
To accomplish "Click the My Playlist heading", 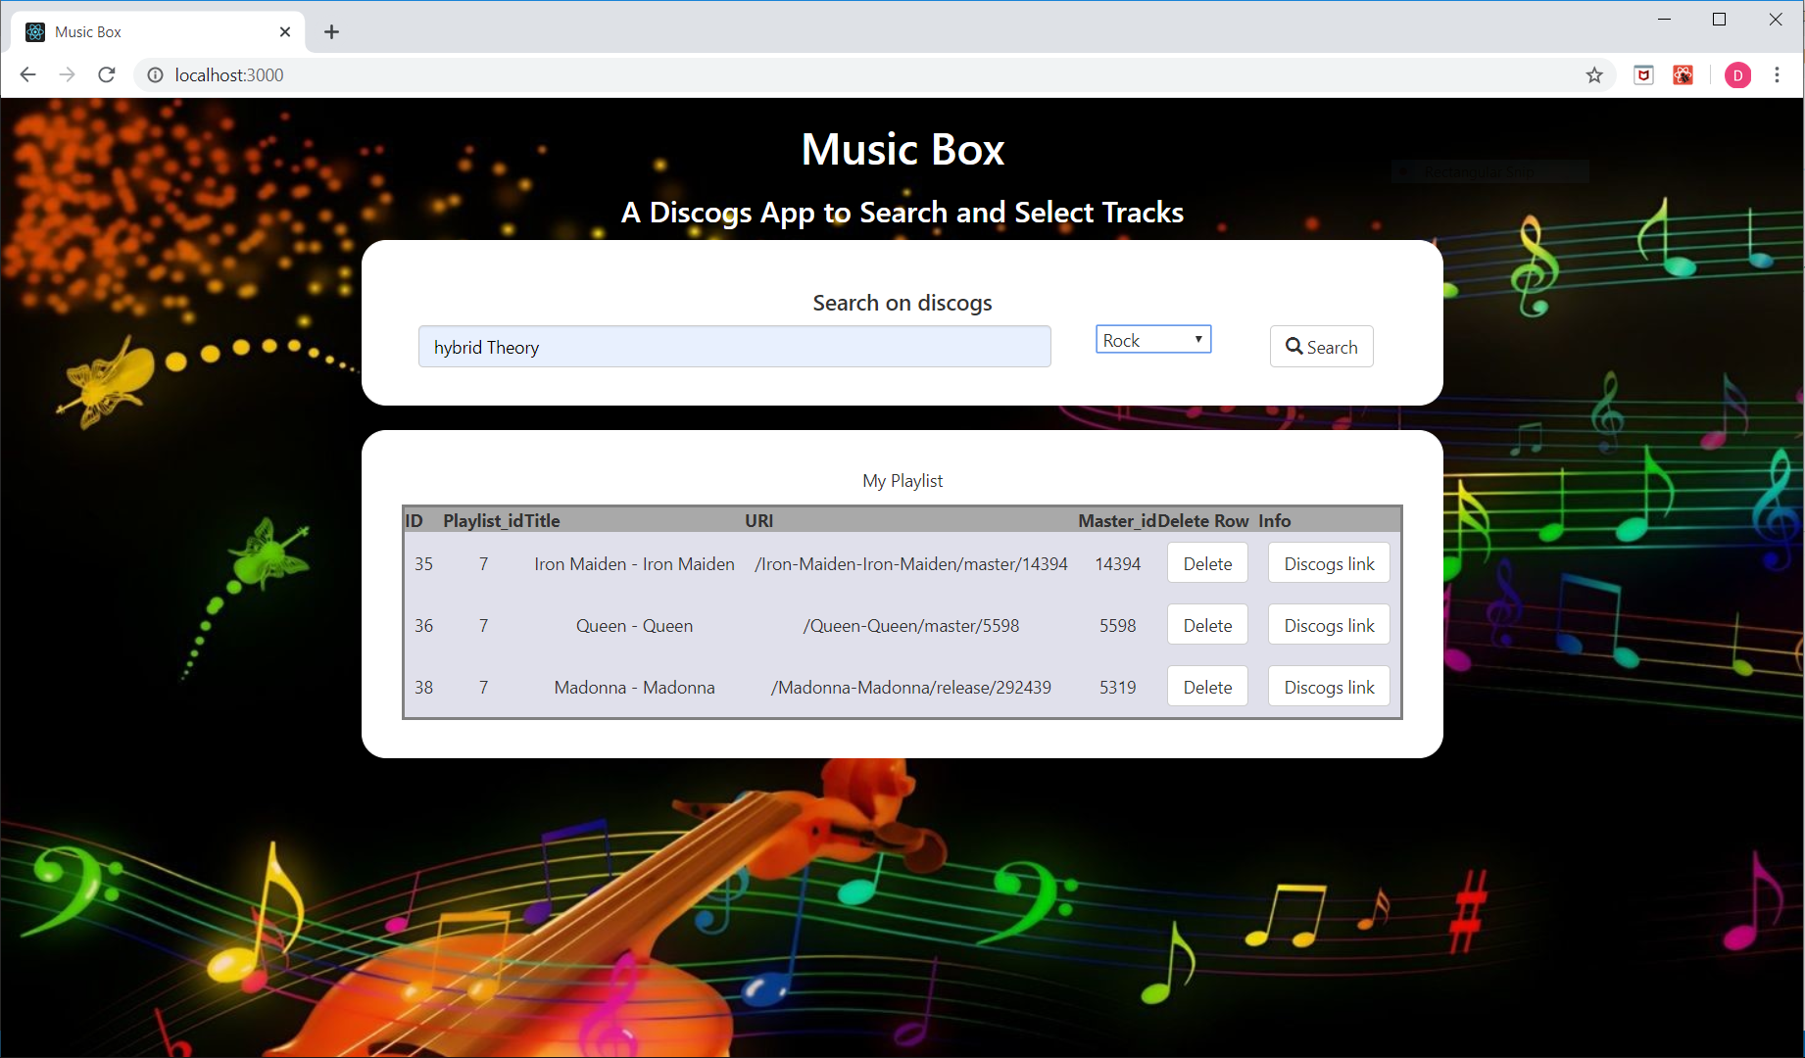I will coord(902,481).
